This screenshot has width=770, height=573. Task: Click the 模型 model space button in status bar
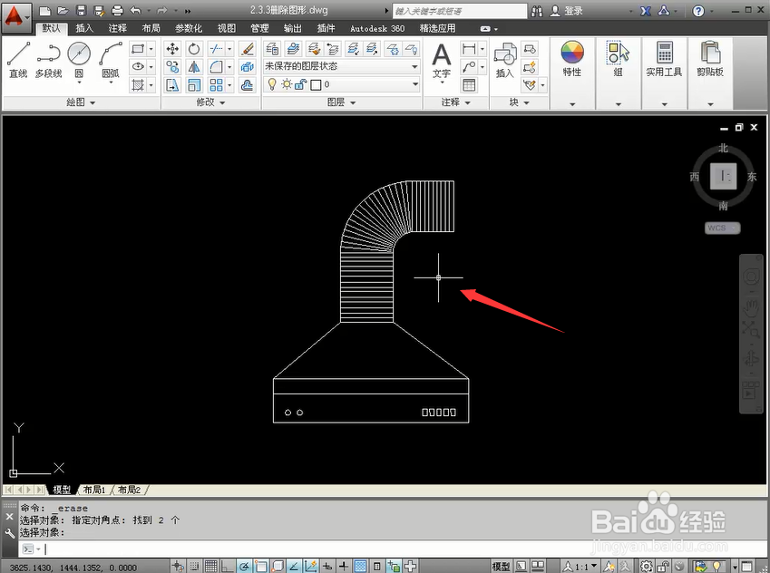[501, 566]
